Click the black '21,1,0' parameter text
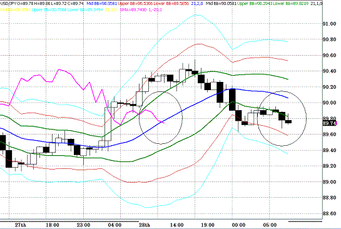Viewport: 341px width, 229px height. tap(316, 3)
